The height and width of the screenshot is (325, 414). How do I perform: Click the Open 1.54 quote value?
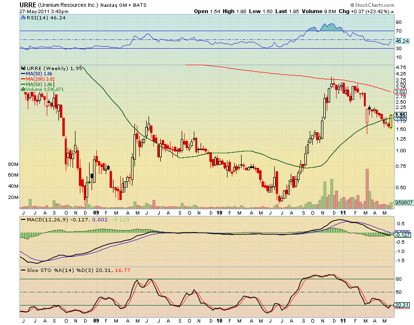pos(207,11)
